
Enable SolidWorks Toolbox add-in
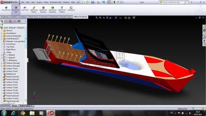[x=62, y=10]
